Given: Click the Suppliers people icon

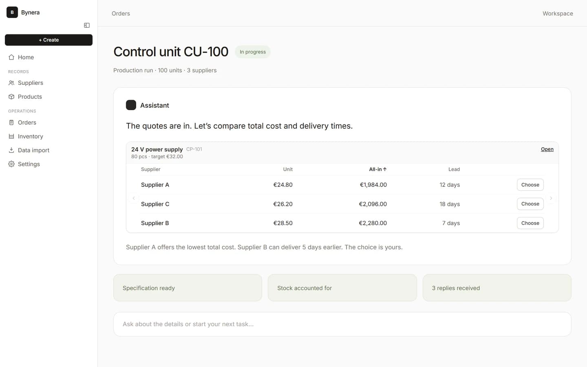Looking at the screenshot, I should click(11, 83).
